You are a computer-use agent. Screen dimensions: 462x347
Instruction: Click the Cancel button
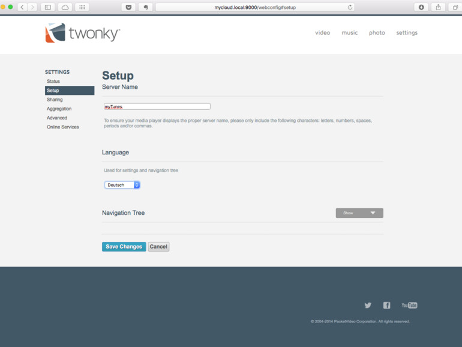[158, 247]
